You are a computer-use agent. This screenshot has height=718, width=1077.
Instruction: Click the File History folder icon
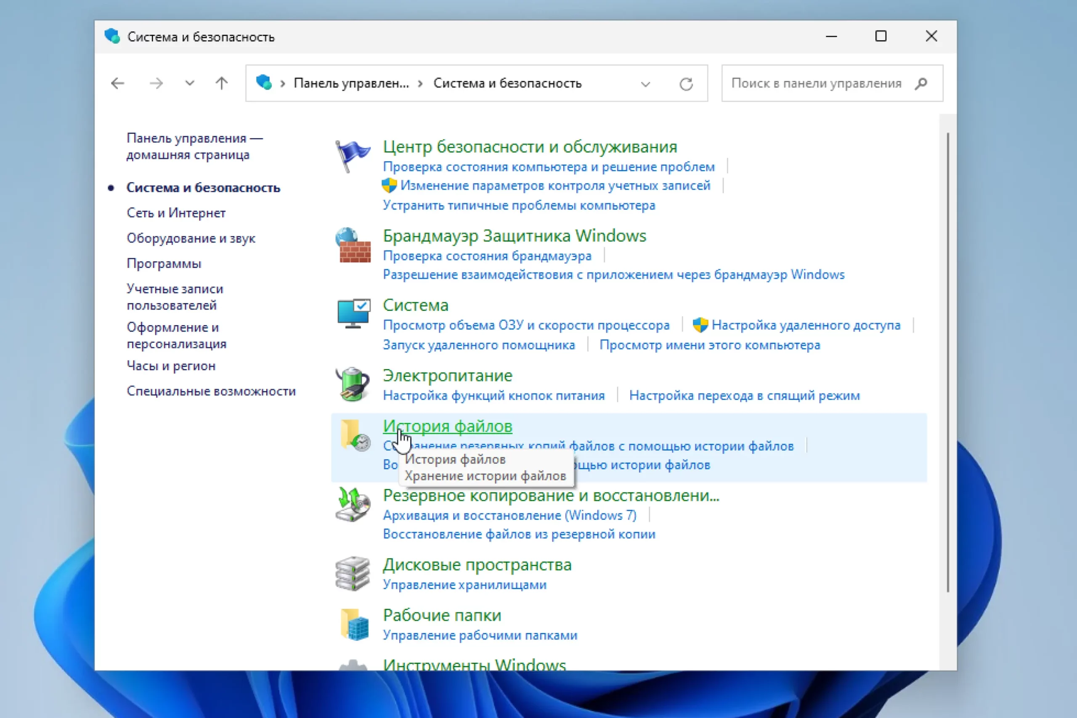(x=354, y=435)
